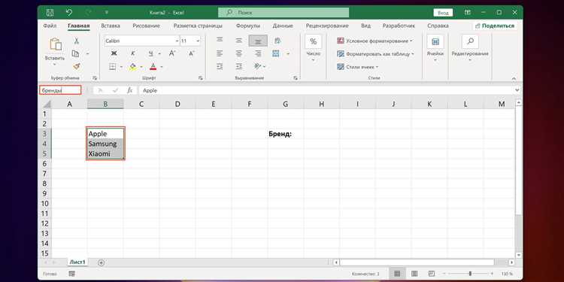The width and height of the screenshot is (564, 282).
Task: Open the Ячейки cells group
Action: 435,49
